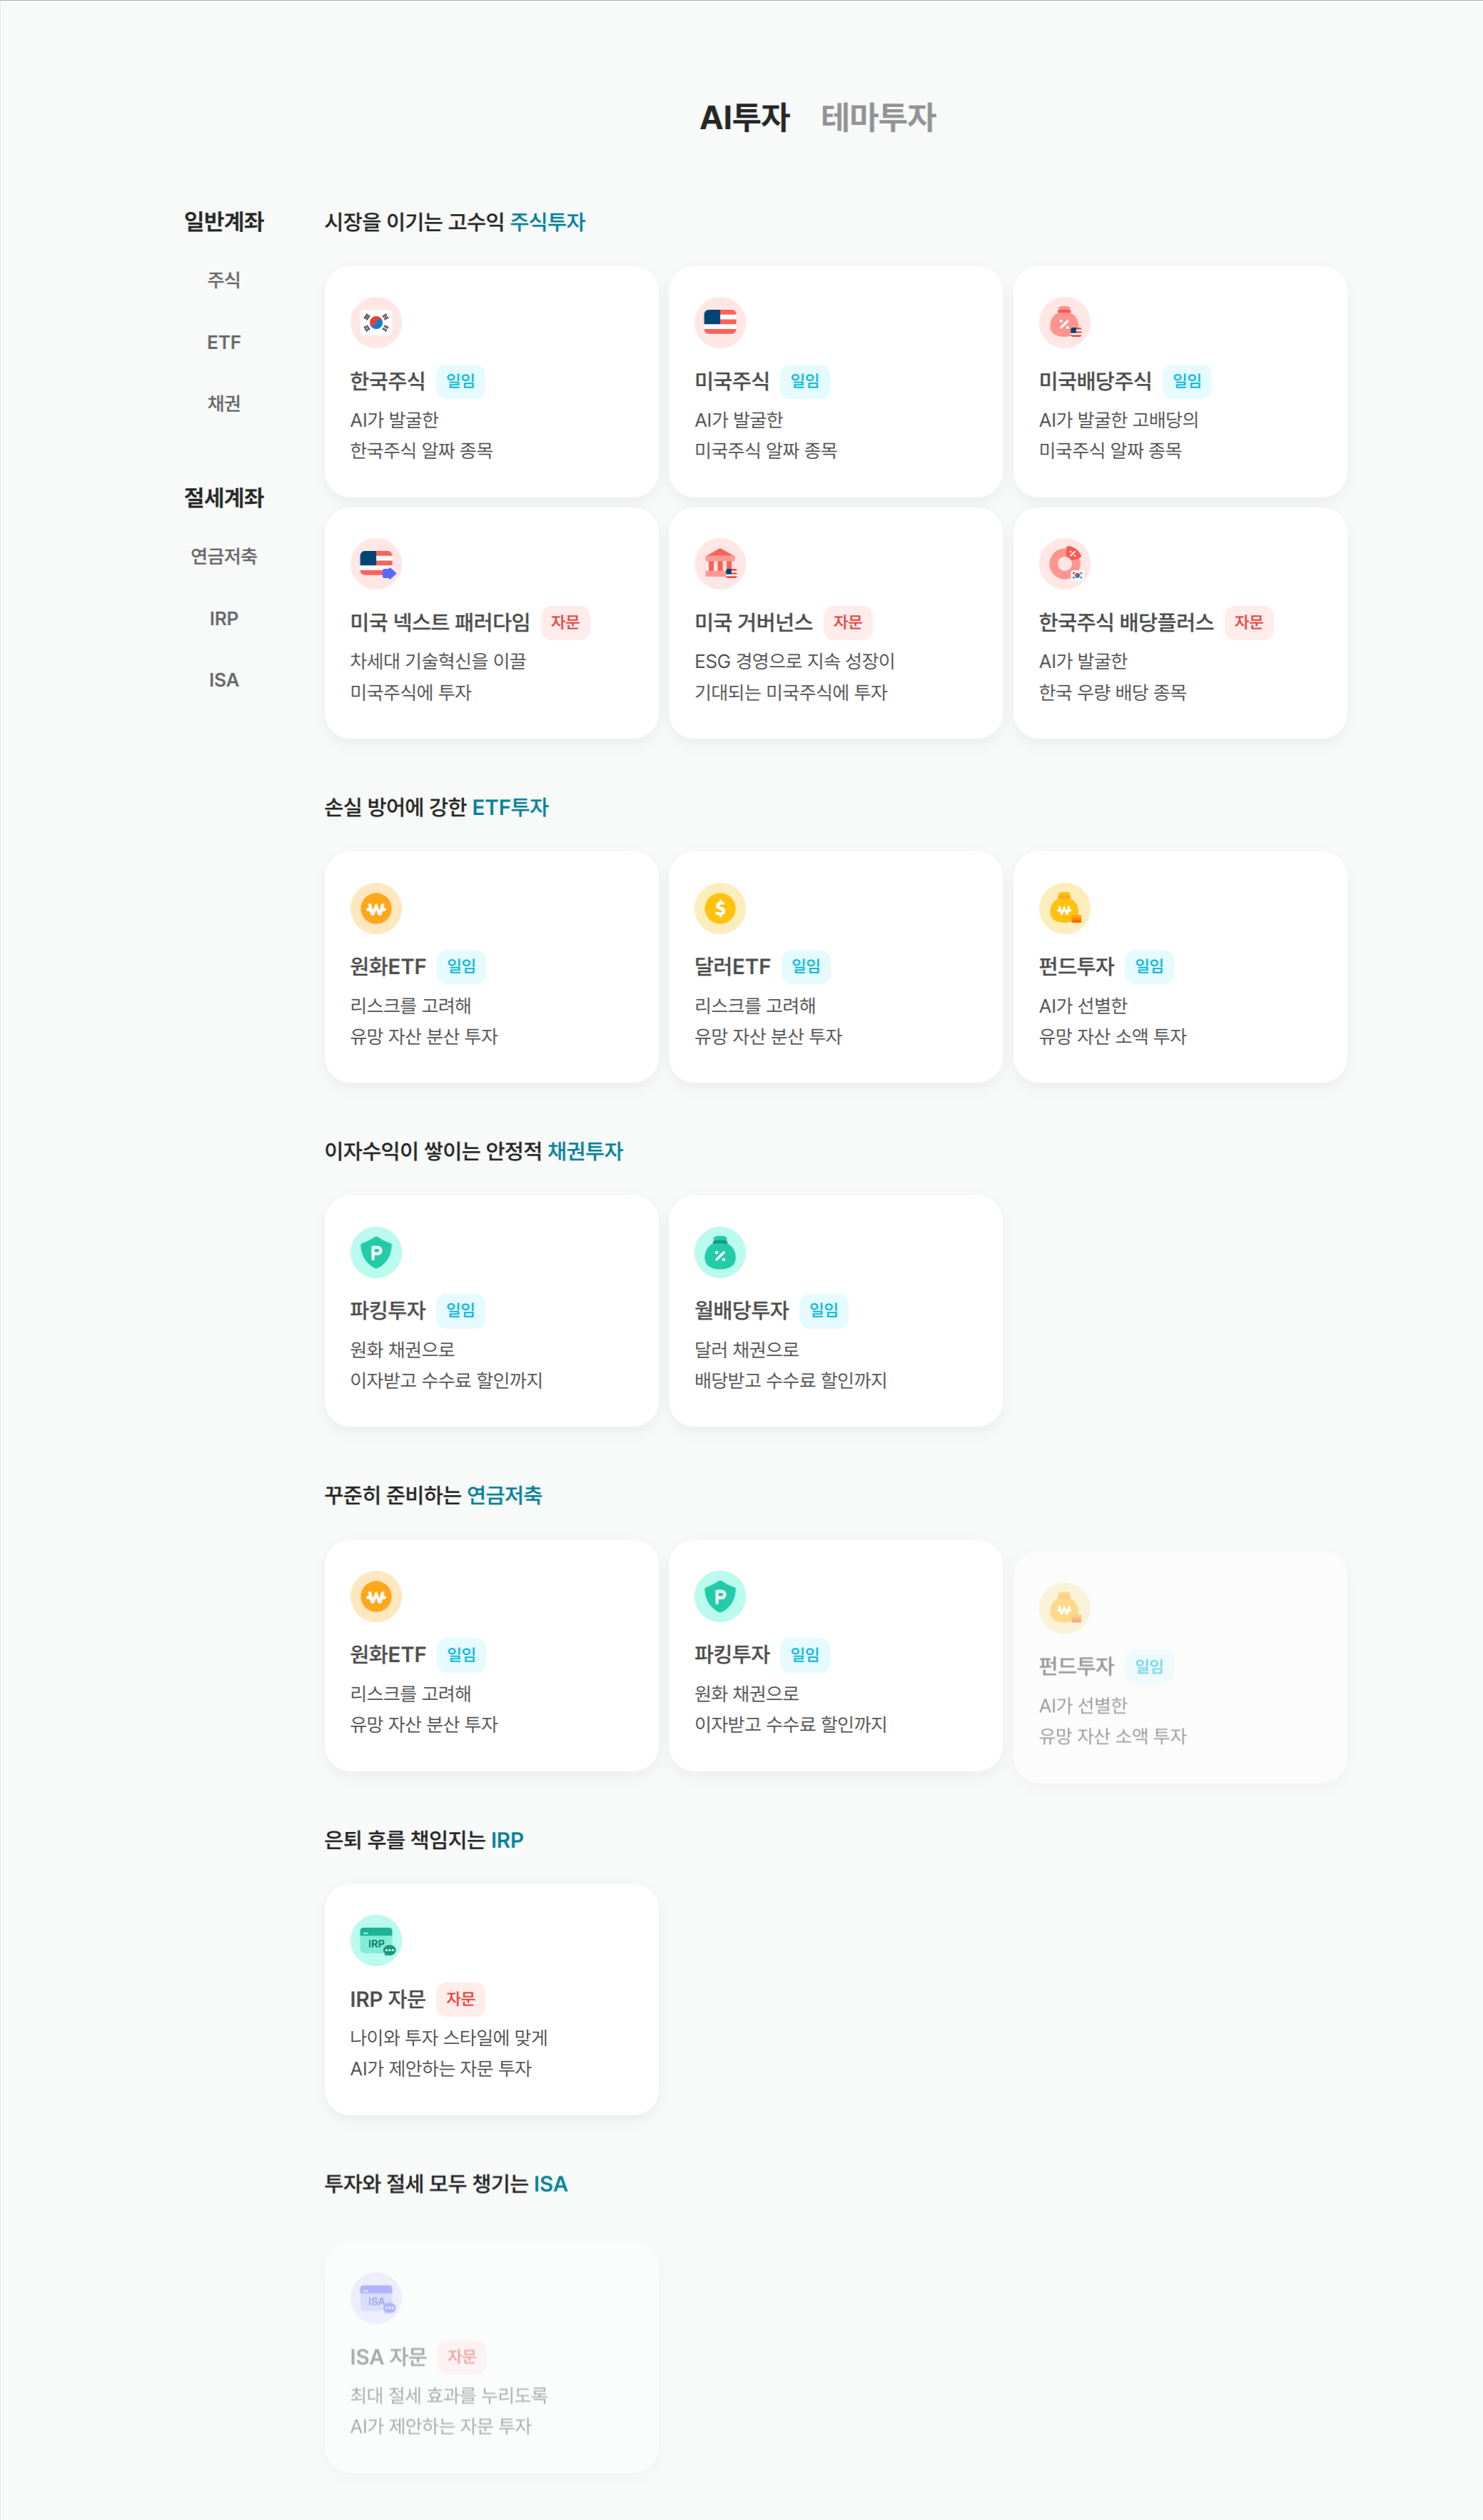This screenshot has width=1483, height=2520.
Task: Click the won coin icon under ETF투자 section
Action: tap(376, 908)
